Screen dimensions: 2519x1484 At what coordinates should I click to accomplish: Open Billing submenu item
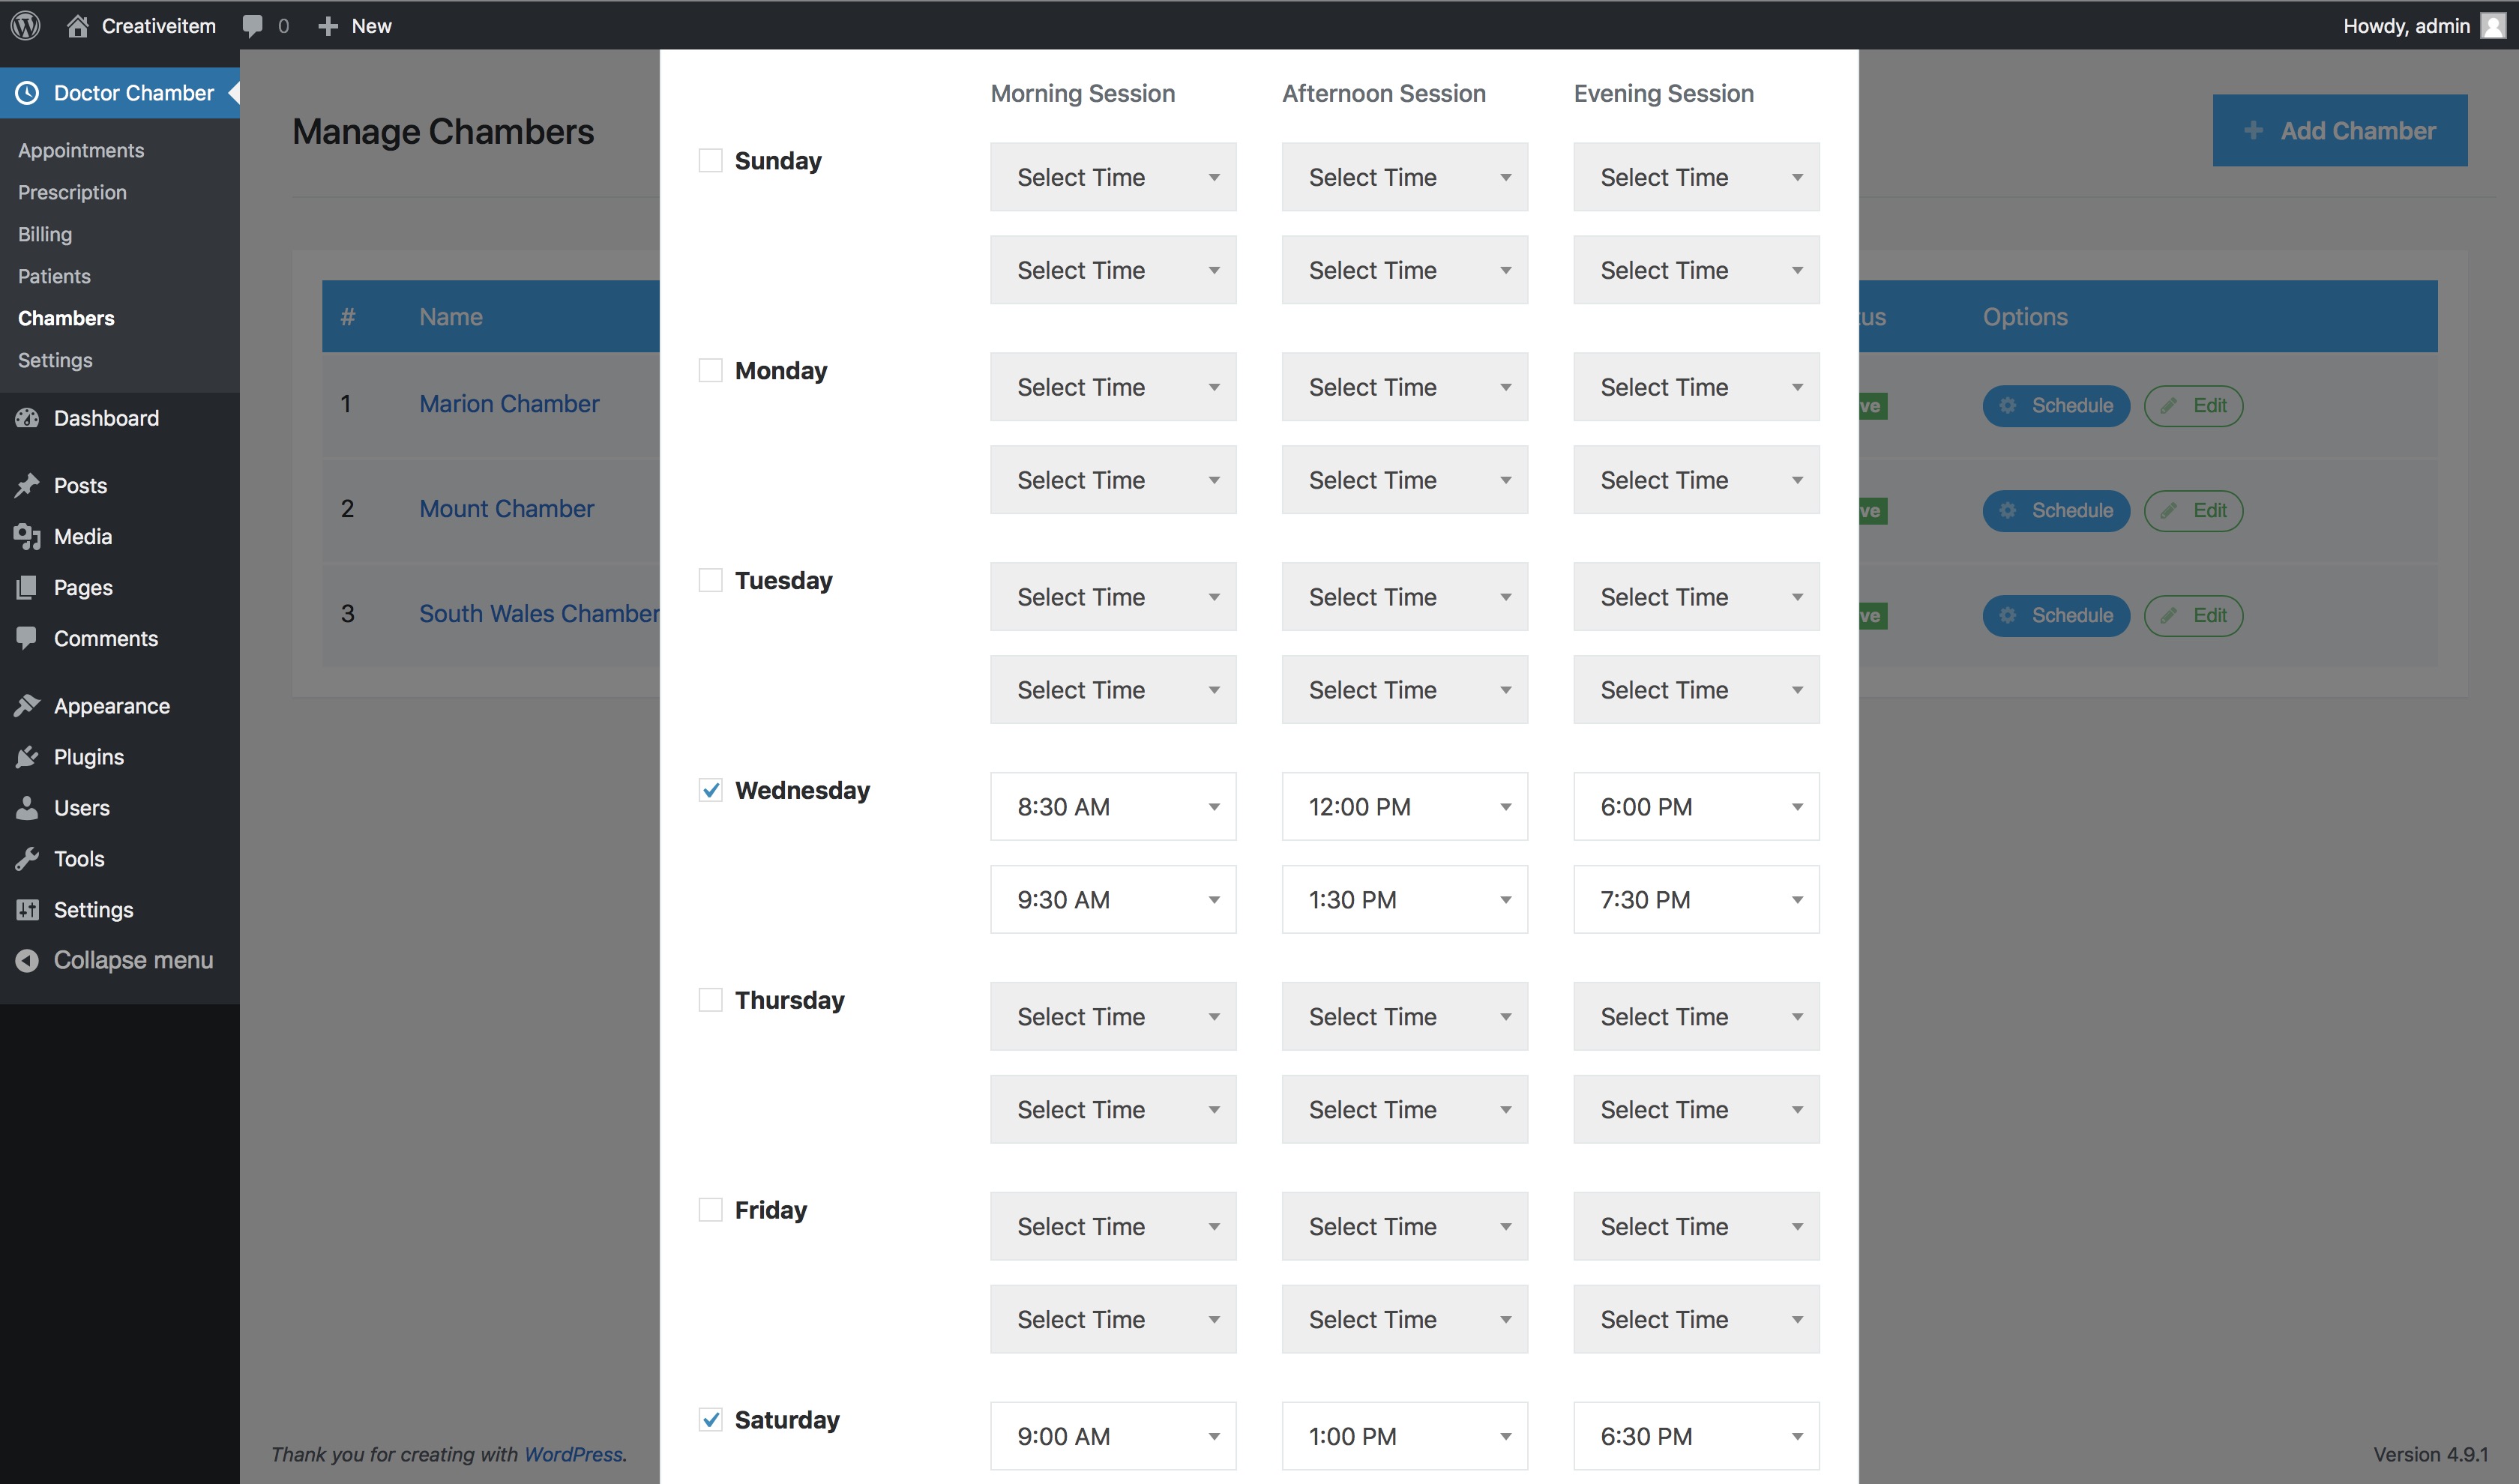(45, 234)
